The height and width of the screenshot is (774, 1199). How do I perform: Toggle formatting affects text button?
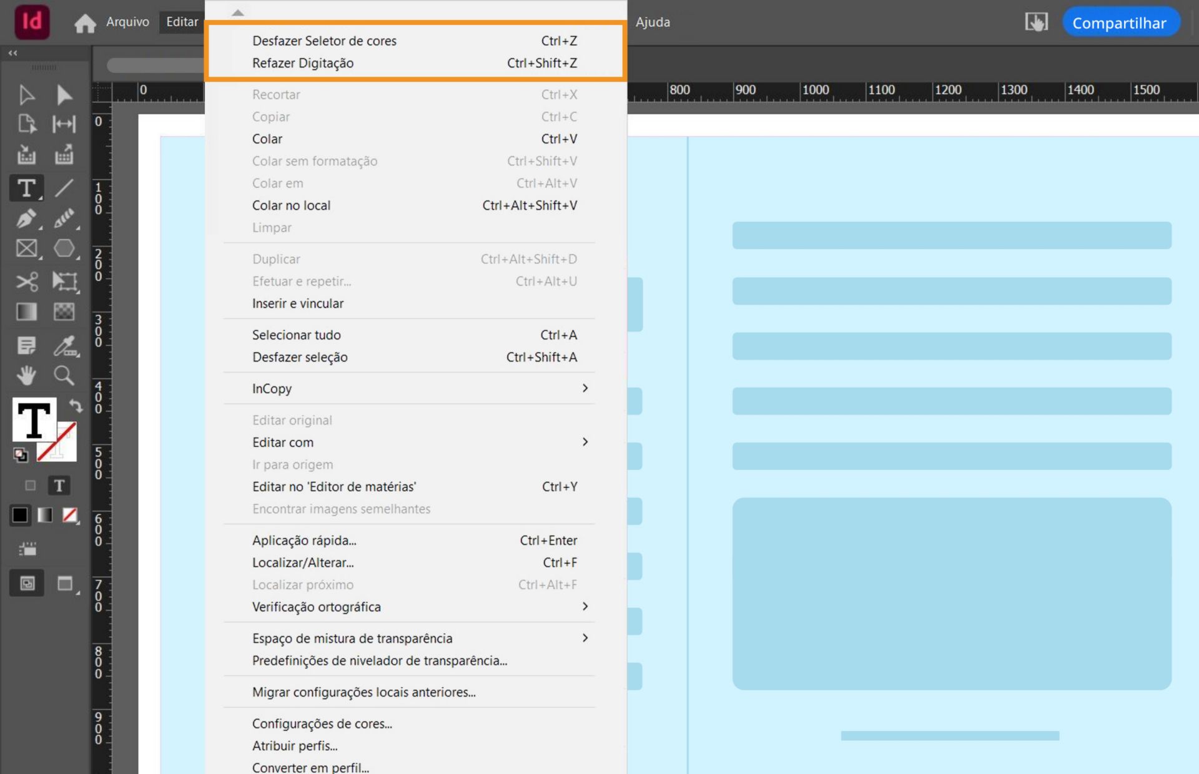(x=59, y=486)
